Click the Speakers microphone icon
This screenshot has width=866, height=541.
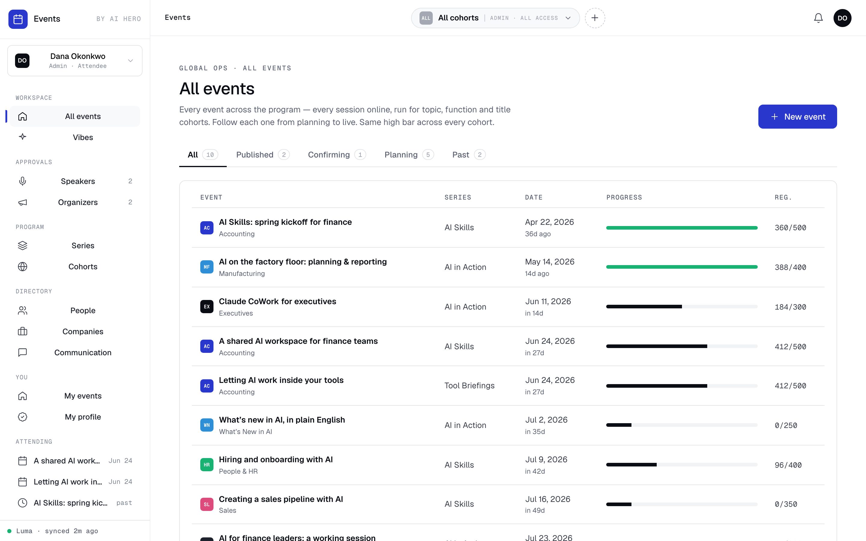tap(23, 181)
